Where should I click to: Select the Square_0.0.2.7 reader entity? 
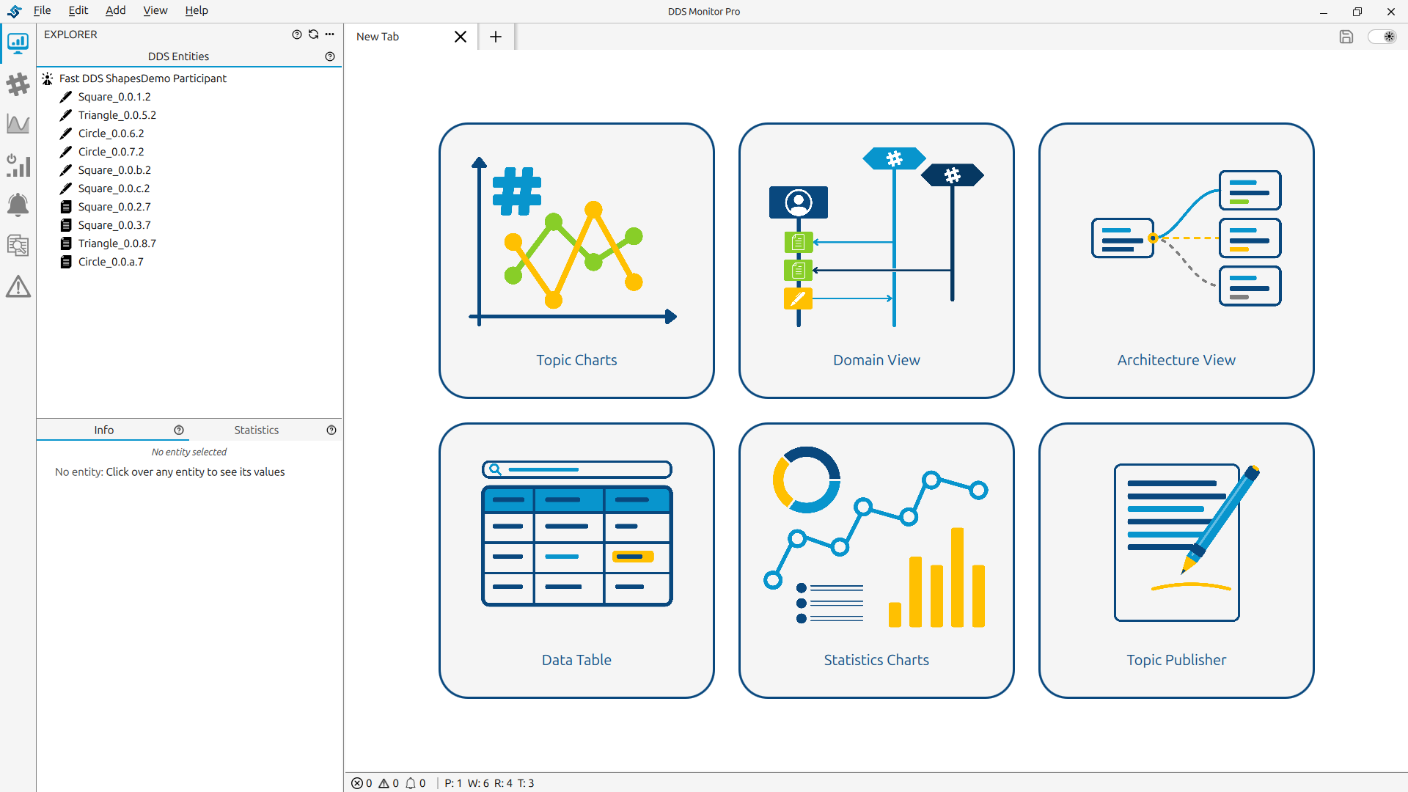pos(114,207)
